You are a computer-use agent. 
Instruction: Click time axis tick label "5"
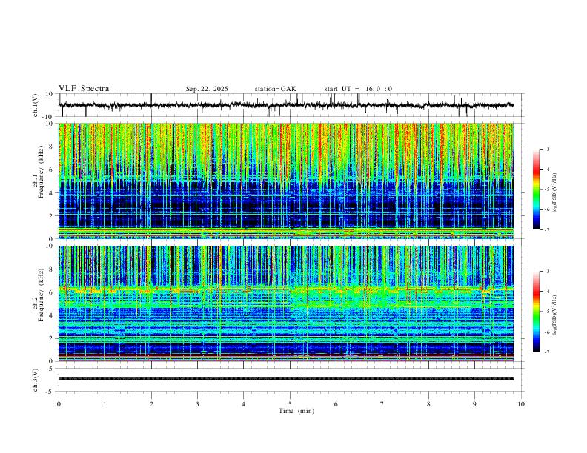coord(290,404)
